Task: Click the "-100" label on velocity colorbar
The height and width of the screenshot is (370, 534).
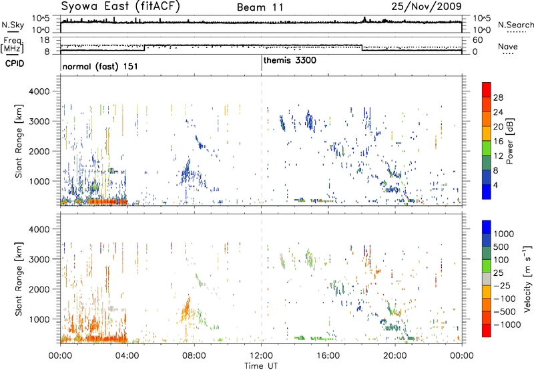Action: tap(505, 299)
